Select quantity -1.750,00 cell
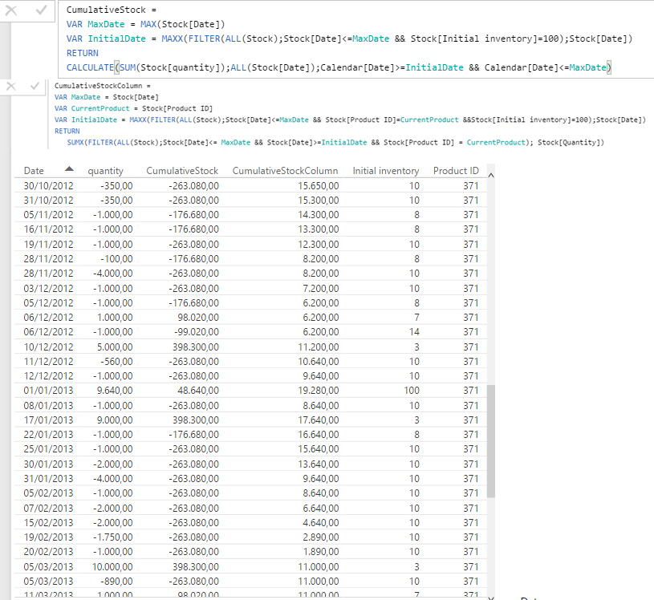654x600 pixels. coord(112,537)
